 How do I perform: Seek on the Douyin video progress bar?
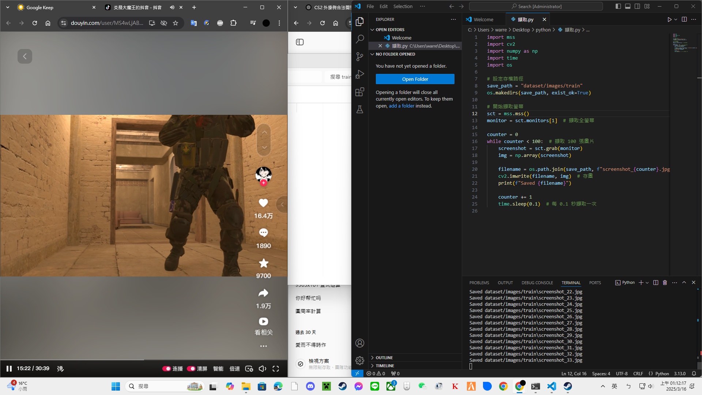[144, 360]
